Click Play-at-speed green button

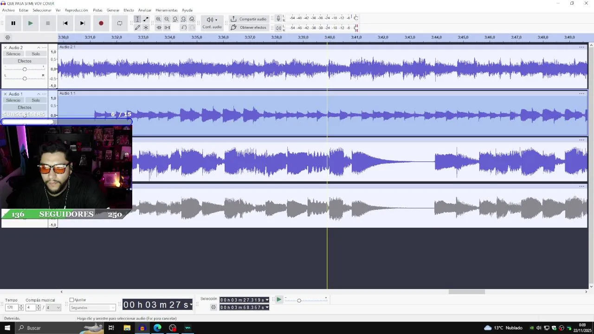click(x=279, y=300)
